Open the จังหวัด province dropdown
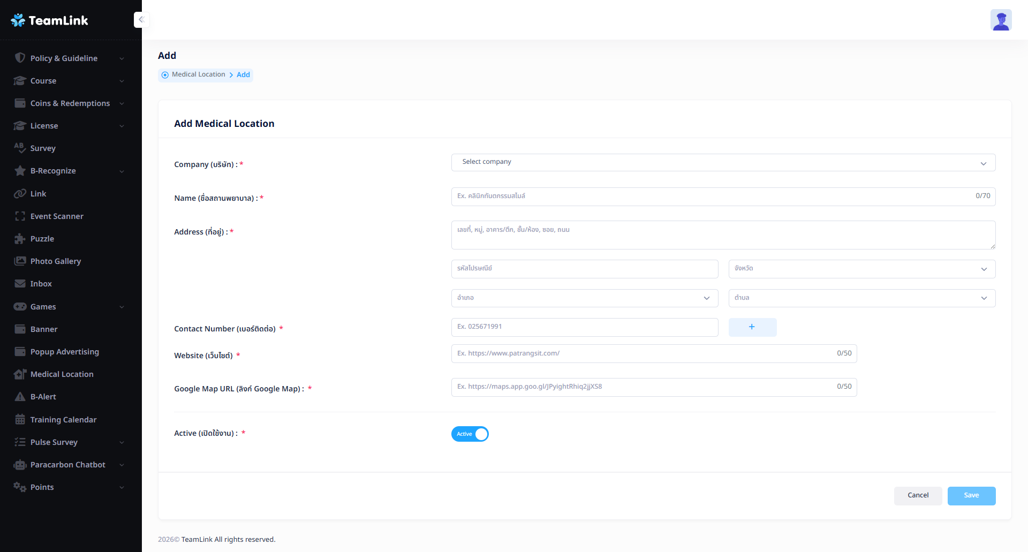Viewport: 1028px width, 552px height. tap(861, 269)
